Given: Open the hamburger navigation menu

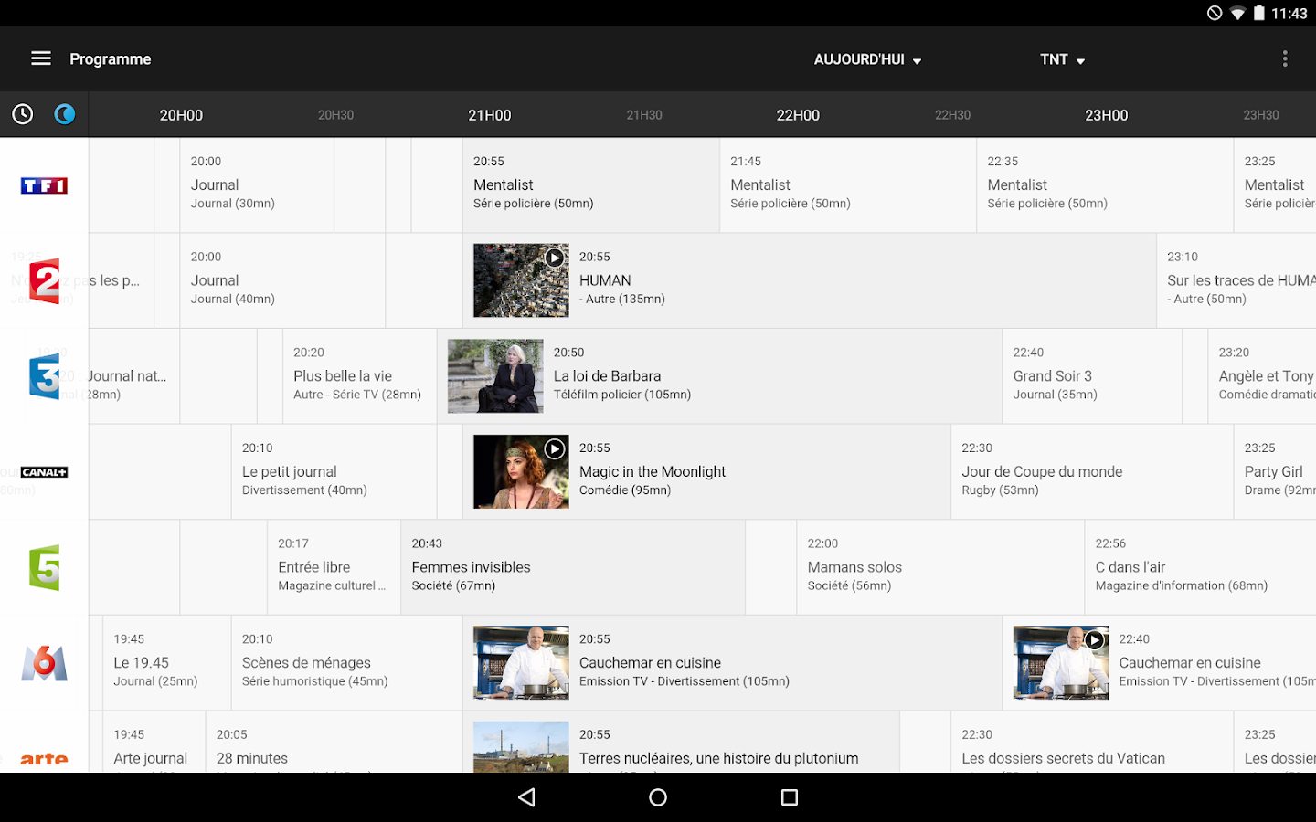Looking at the screenshot, I should 41,58.
